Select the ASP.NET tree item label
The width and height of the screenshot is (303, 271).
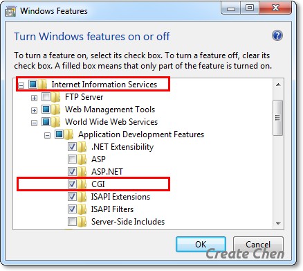point(107,172)
